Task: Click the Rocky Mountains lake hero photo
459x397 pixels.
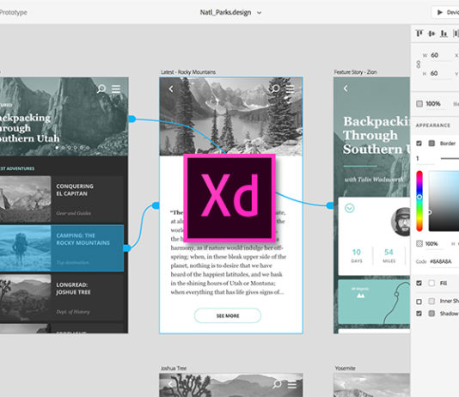Action: coord(231,117)
